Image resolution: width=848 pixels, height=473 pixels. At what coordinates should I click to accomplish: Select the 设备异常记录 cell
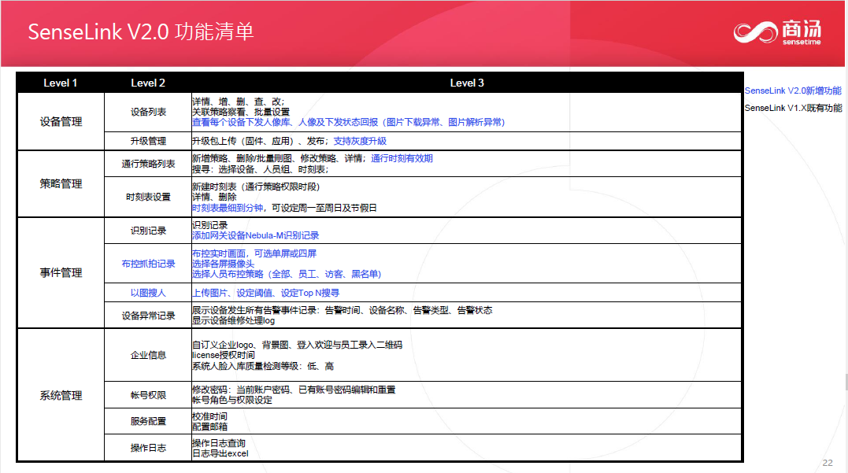tap(148, 316)
